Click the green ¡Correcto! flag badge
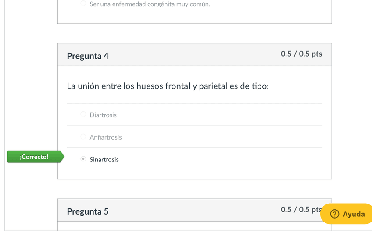This screenshot has height=233, width=372. (x=35, y=157)
